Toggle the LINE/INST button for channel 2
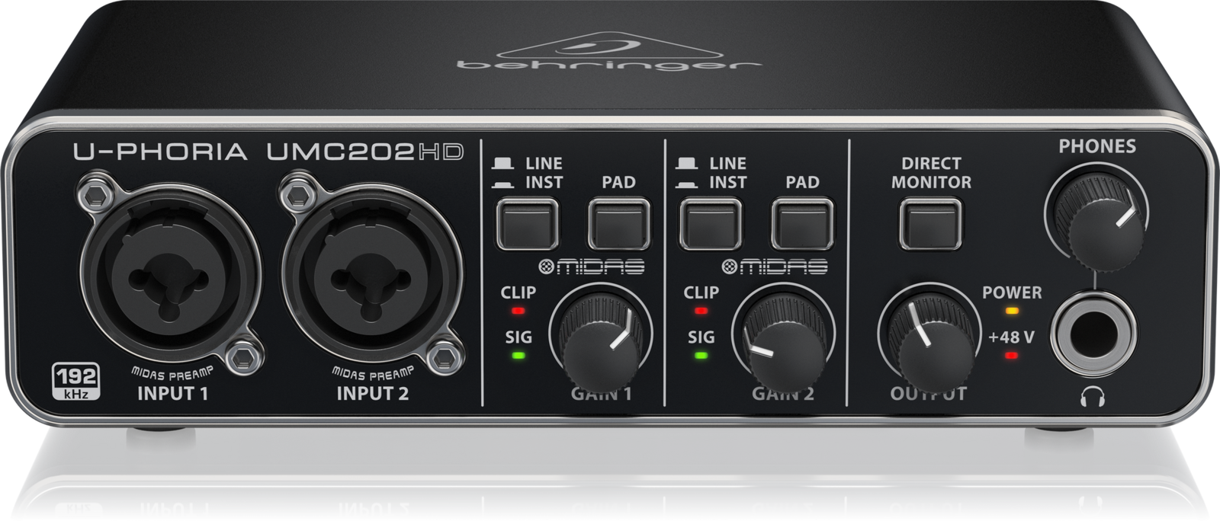This screenshot has height=521, width=1220. [711, 224]
